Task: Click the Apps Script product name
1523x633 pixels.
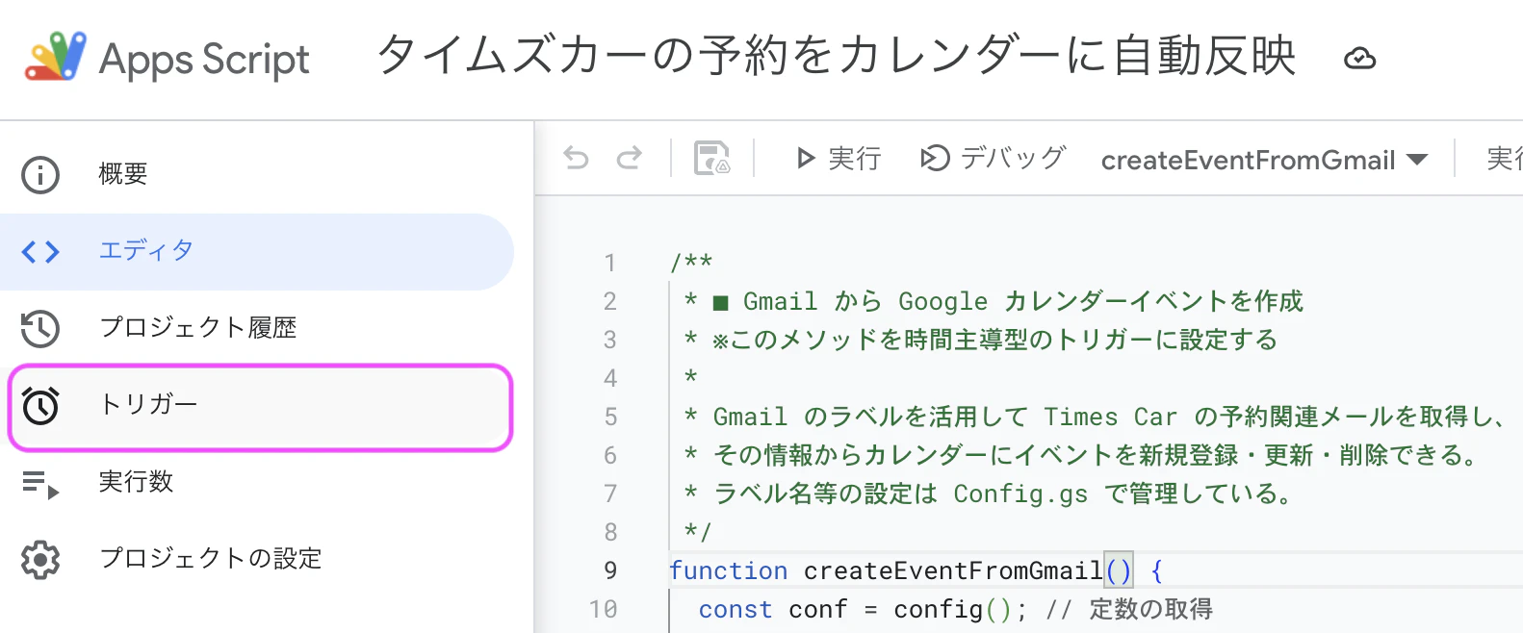Action: (x=204, y=60)
